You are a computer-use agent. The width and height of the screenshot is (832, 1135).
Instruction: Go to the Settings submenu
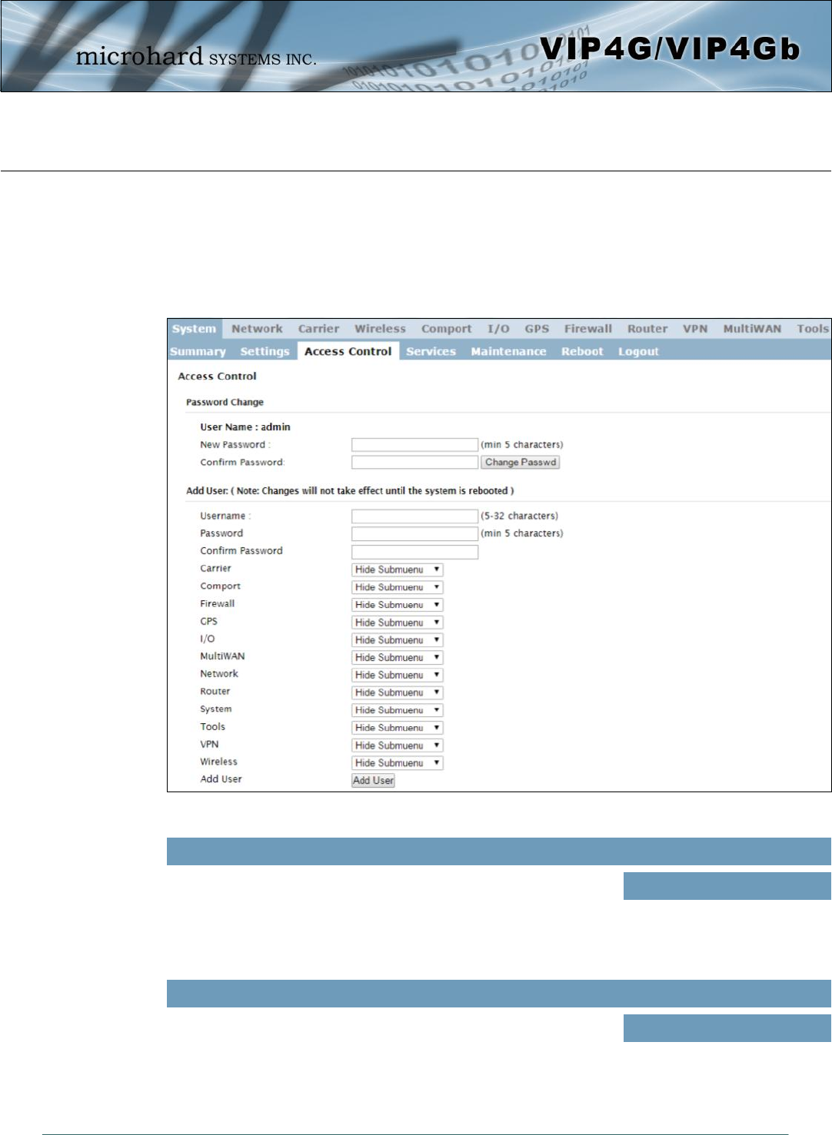pyautogui.click(x=265, y=352)
